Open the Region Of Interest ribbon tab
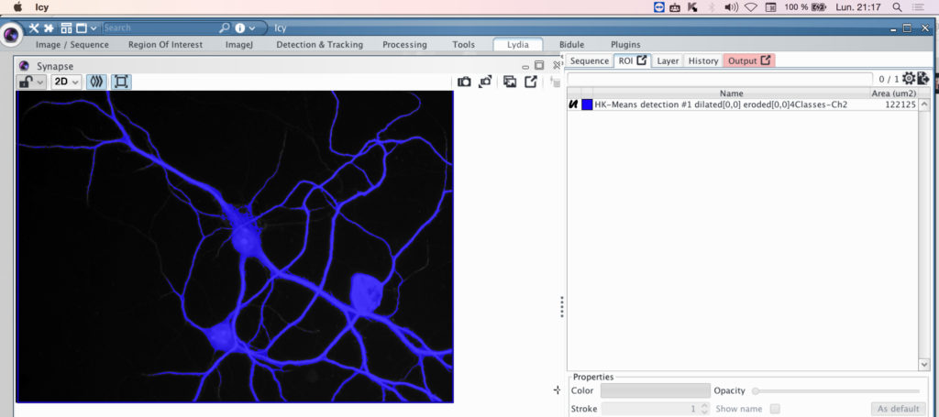 pos(165,44)
